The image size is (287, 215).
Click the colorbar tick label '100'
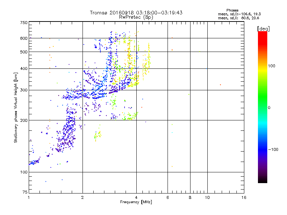coord(272,66)
